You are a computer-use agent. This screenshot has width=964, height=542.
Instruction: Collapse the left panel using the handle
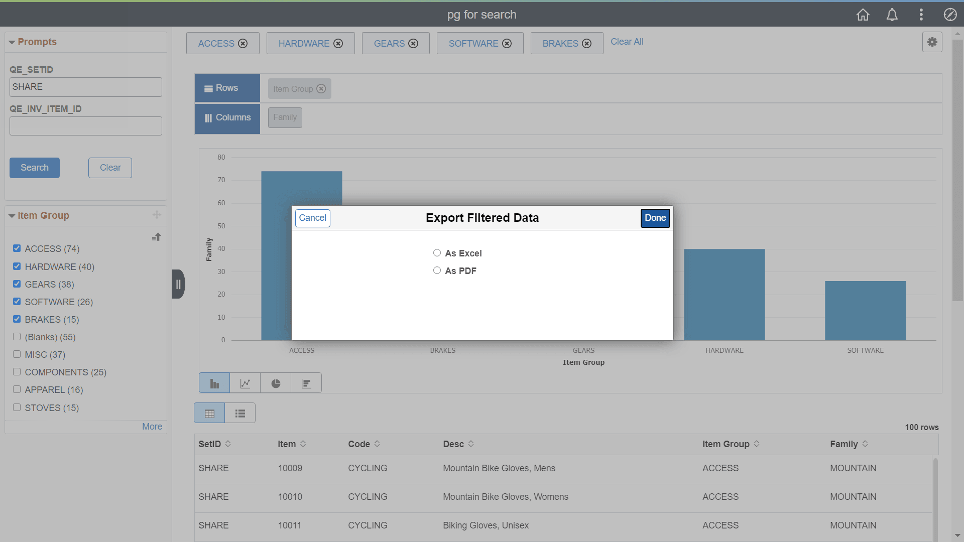[x=178, y=284]
